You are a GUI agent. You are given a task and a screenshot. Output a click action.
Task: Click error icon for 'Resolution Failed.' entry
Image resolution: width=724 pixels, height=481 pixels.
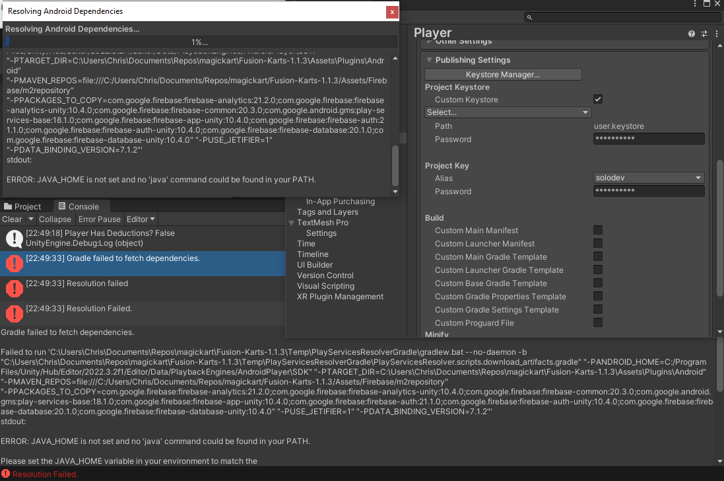pyautogui.click(x=15, y=313)
